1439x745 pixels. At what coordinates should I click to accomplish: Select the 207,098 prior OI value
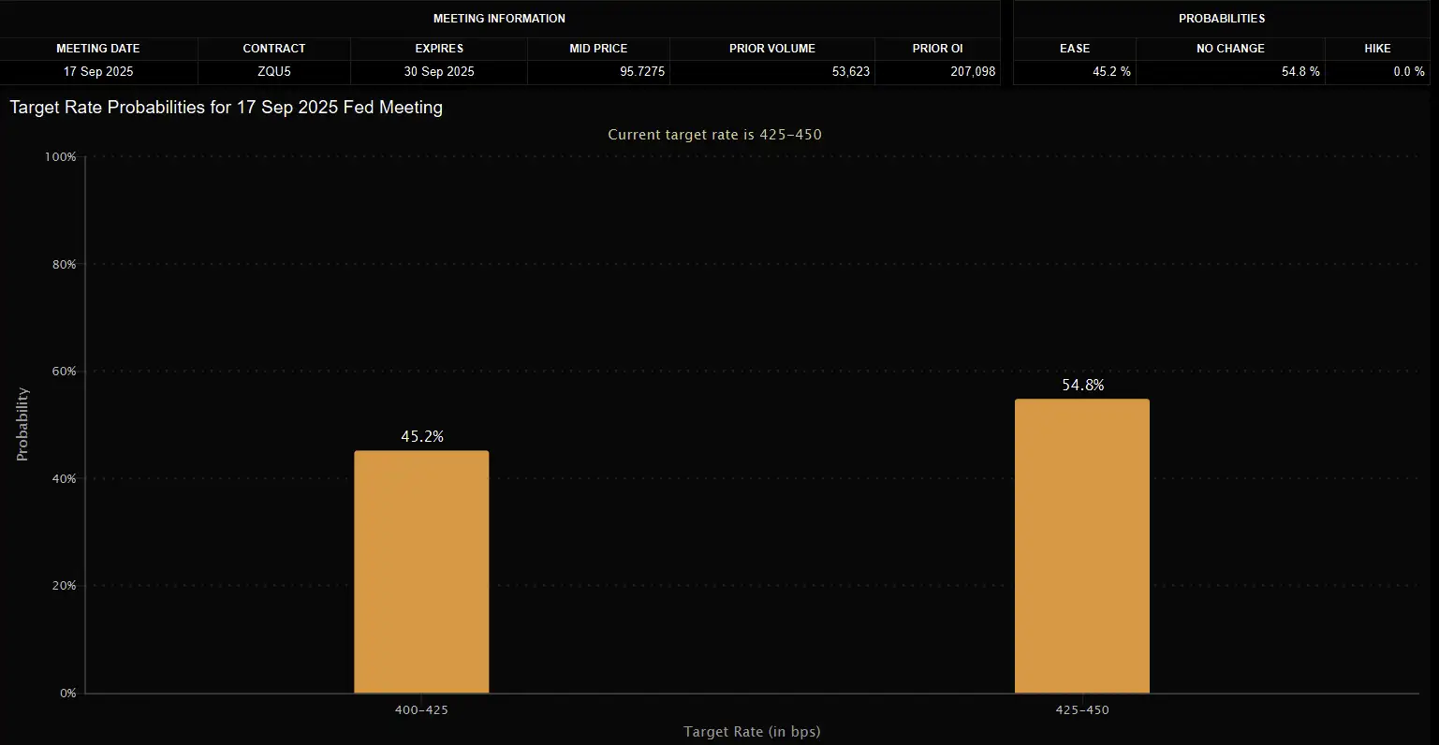click(x=973, y=72)
